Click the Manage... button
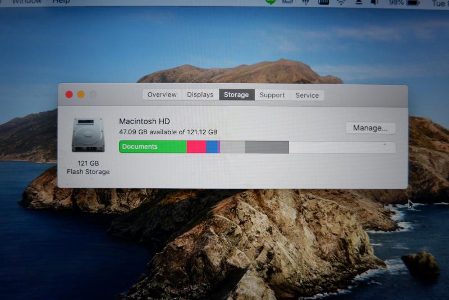The image size is (449, 300). click(370, 128)
